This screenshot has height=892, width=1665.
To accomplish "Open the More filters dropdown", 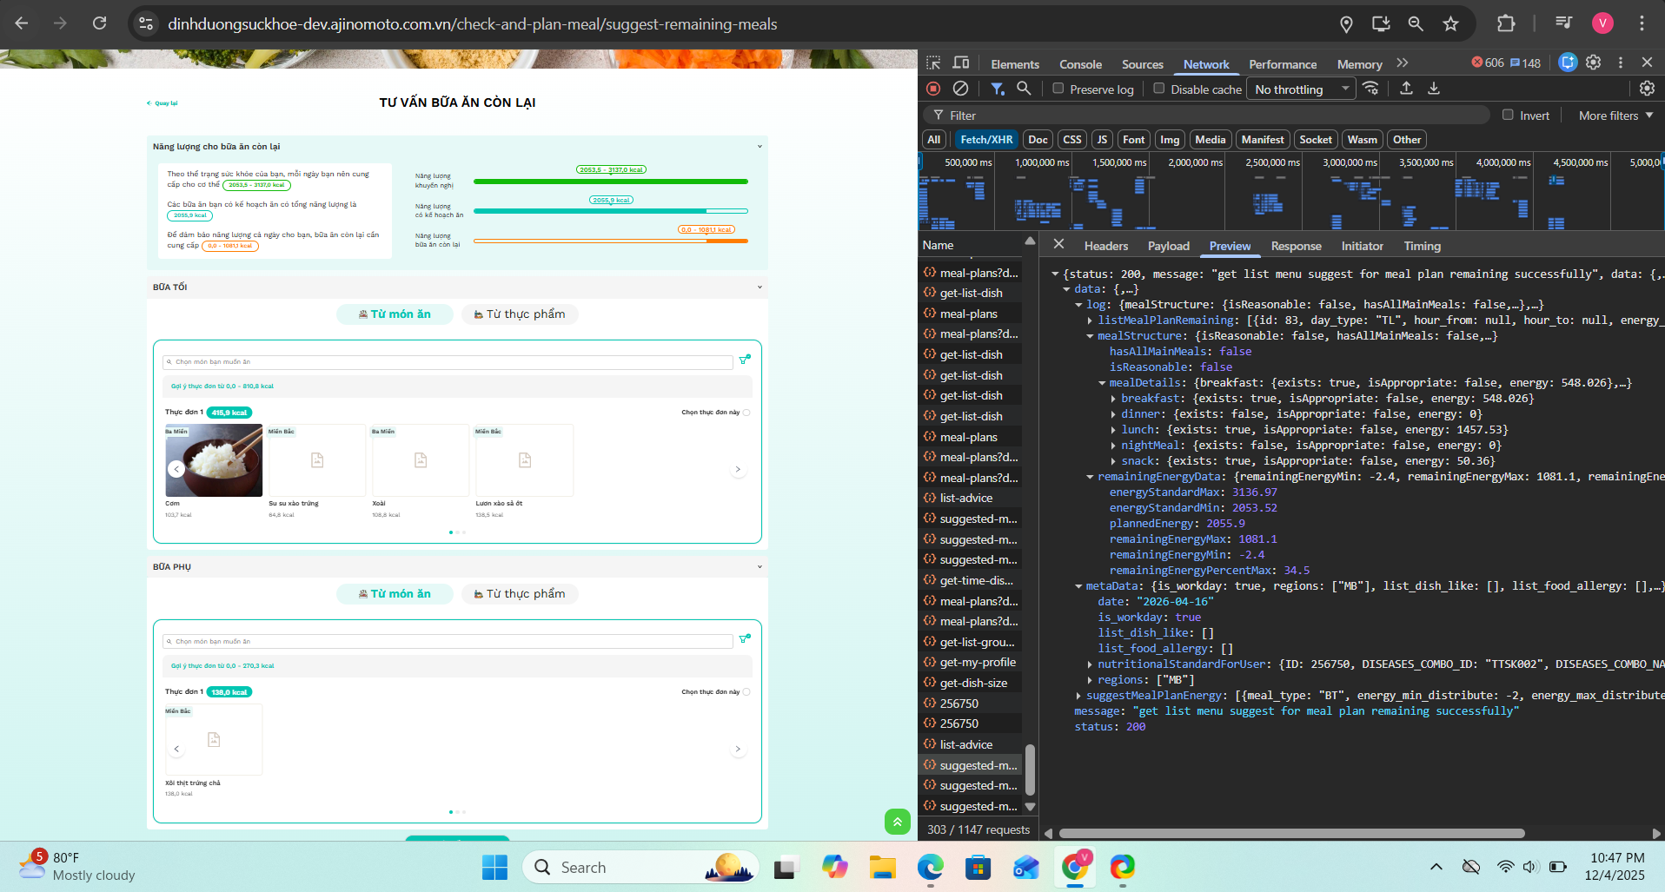I will point(1615,116).
